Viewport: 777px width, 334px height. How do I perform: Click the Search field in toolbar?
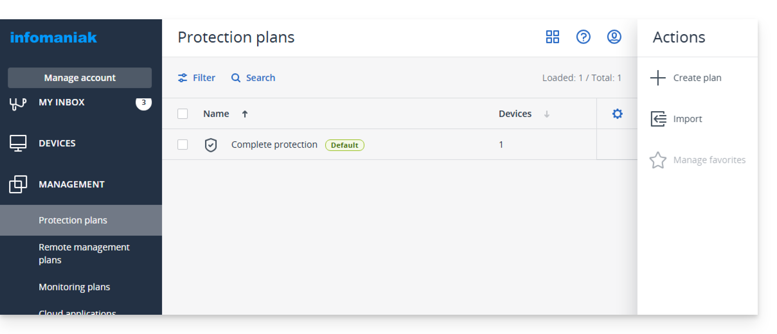253,78
